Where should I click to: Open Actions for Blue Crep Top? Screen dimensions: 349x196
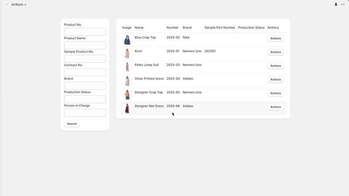pos(276,38)
